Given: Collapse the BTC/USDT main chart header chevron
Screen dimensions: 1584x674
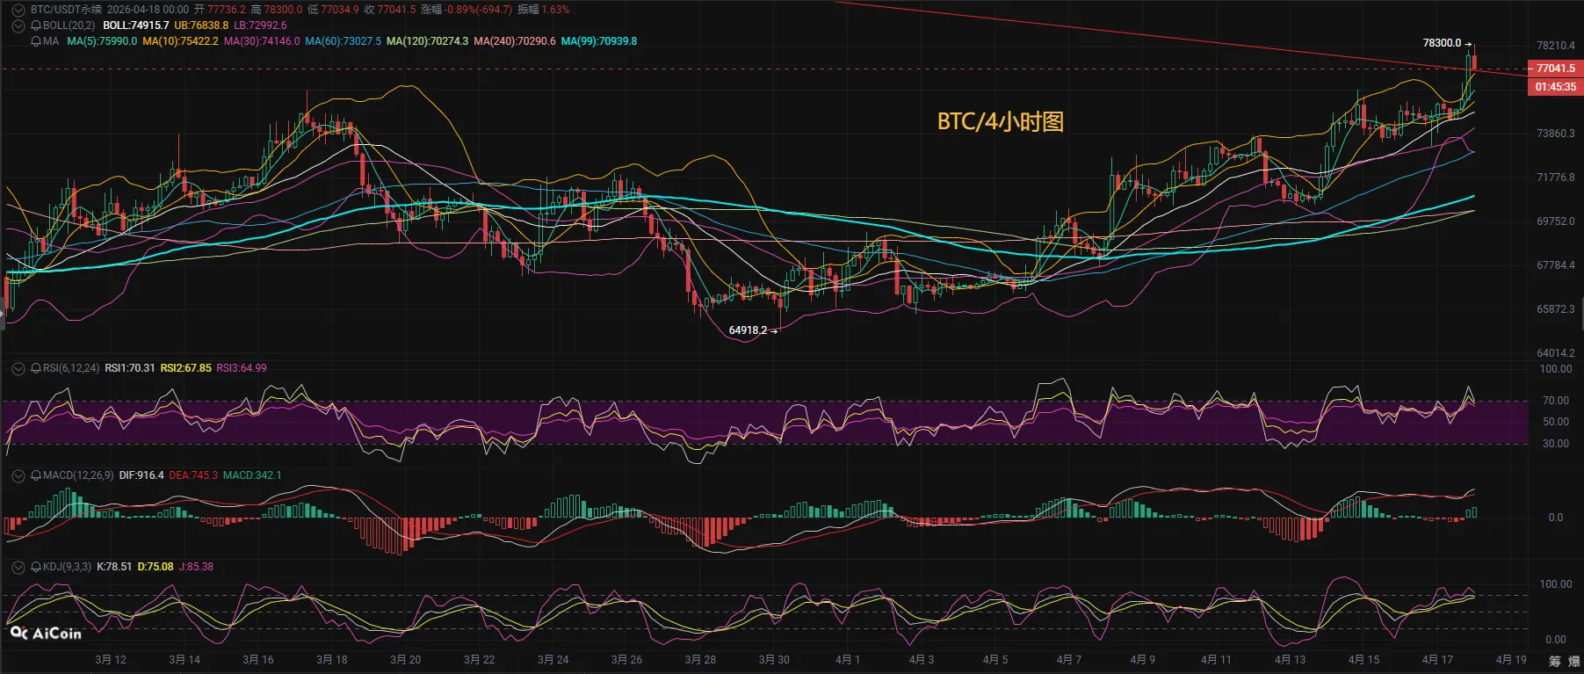Looking at the screenshot, I should 18,10.
